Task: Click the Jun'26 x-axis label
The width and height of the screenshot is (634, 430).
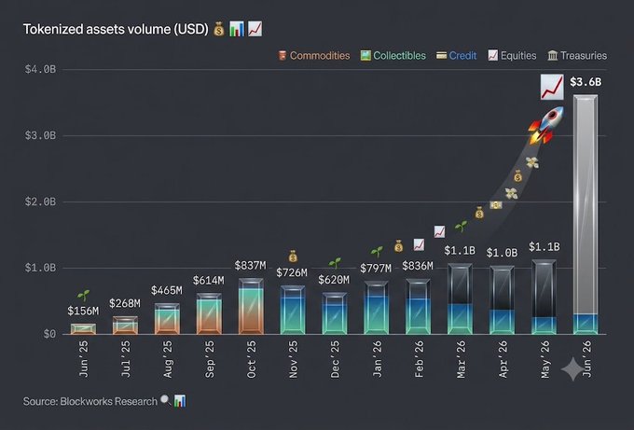Action: coord(586,359)
